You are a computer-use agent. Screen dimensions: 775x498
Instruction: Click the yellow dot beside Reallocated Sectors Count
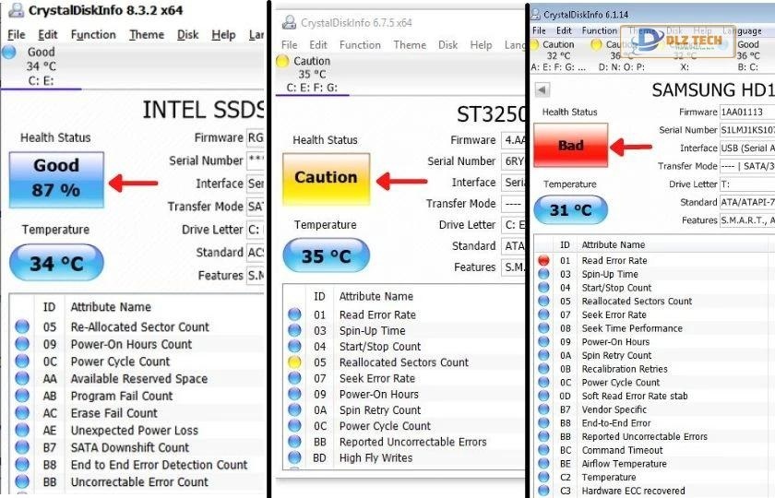(295, 362)
